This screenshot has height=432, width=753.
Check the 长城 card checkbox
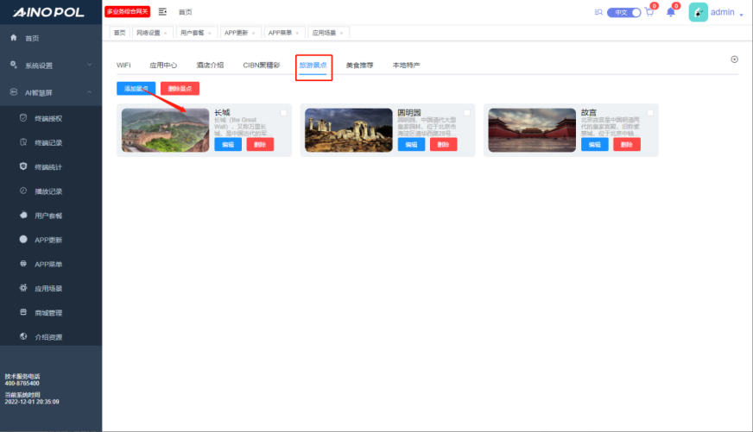284,113
